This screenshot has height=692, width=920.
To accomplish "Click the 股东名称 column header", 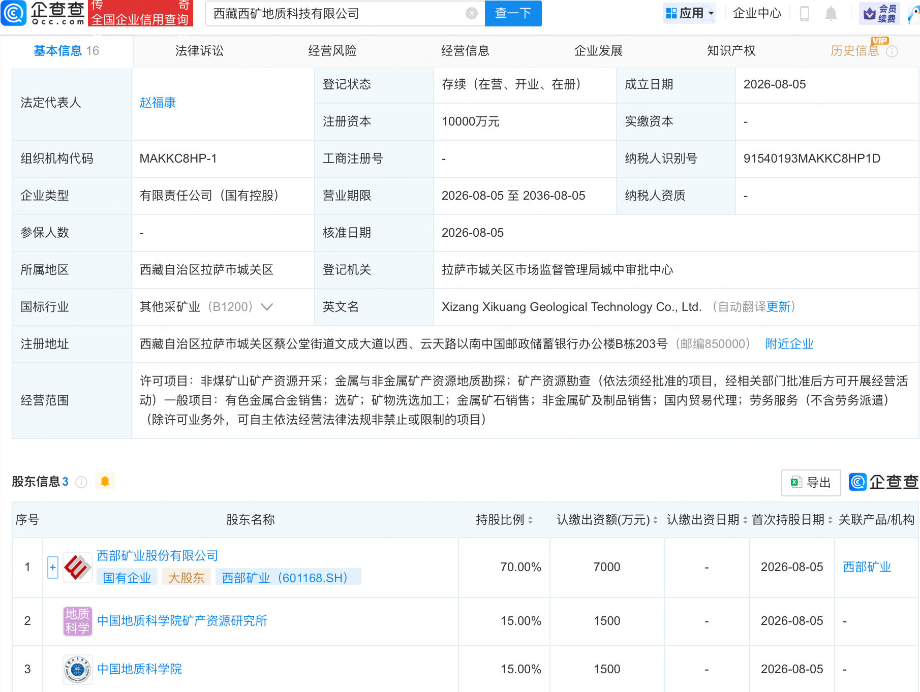I will [x=250, y=520].
